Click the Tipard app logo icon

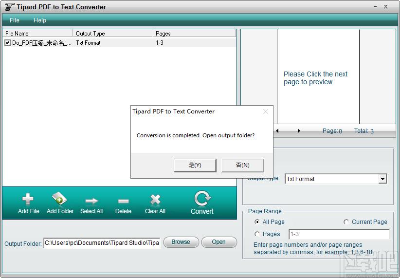point(9,7)
